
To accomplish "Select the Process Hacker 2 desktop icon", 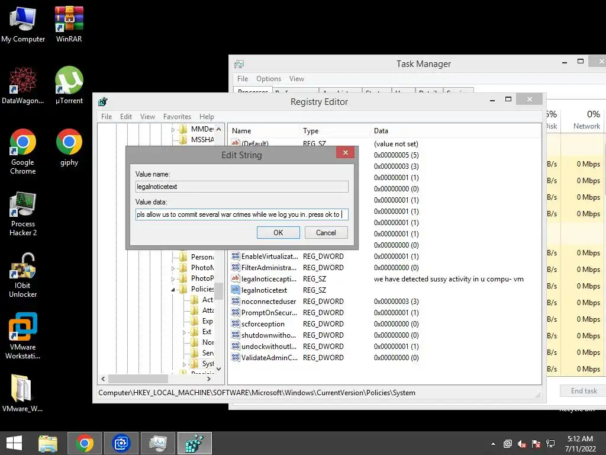I will click(x=23, y=213).
